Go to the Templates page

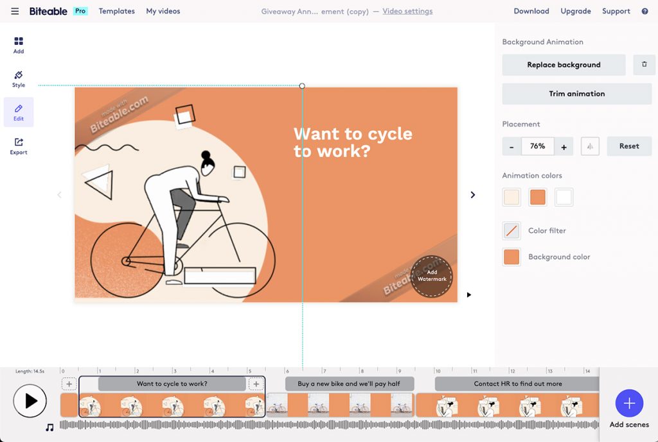(116, 11)
